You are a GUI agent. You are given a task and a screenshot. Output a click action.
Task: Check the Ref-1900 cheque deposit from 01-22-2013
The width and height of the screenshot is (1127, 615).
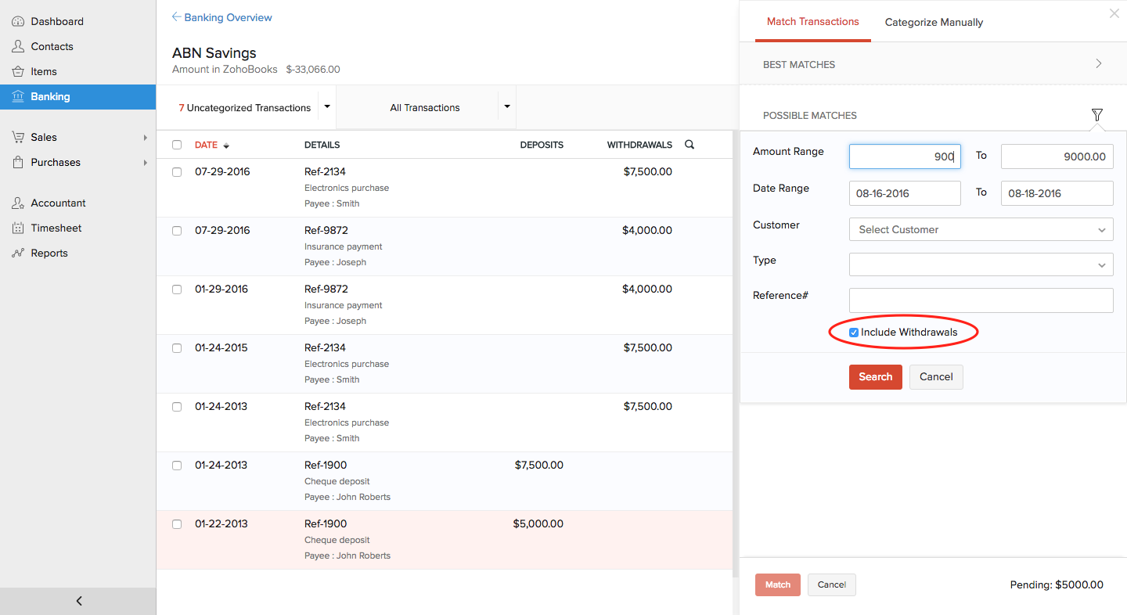pyautogui.click(x=176, y=523)
